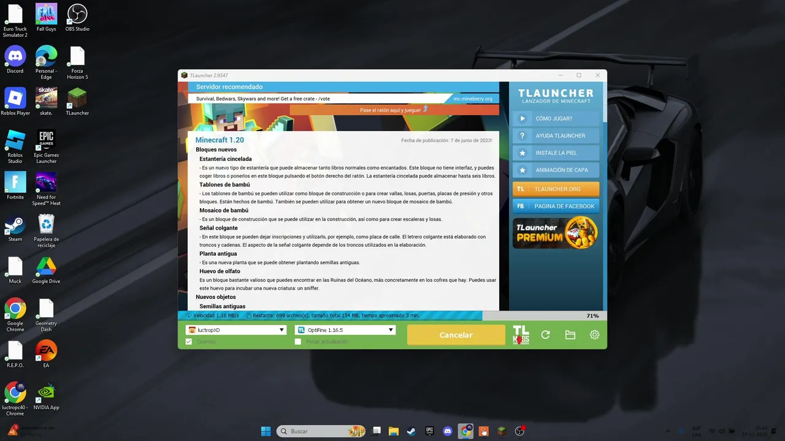This screenshot has height=441, width=785.
Task: Click the Cancelar button
Action: [x=456, y=335]
